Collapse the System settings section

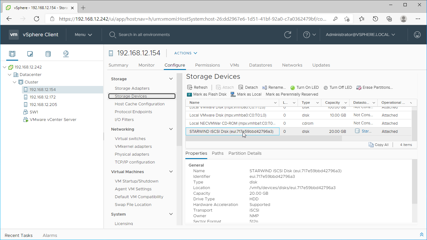pos(171,214)
